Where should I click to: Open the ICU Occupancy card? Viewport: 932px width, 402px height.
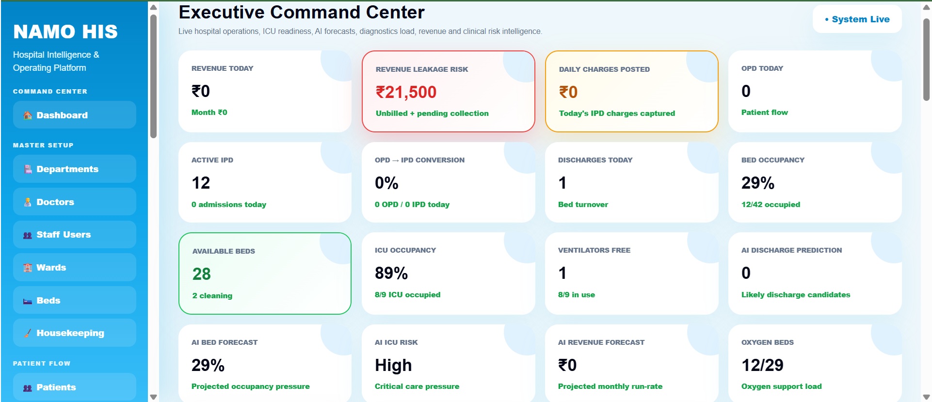point(449,273)
